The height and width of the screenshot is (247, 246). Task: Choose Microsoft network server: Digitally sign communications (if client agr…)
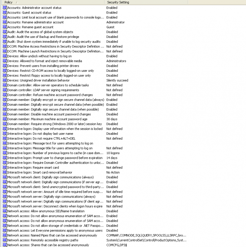(55, 202)
